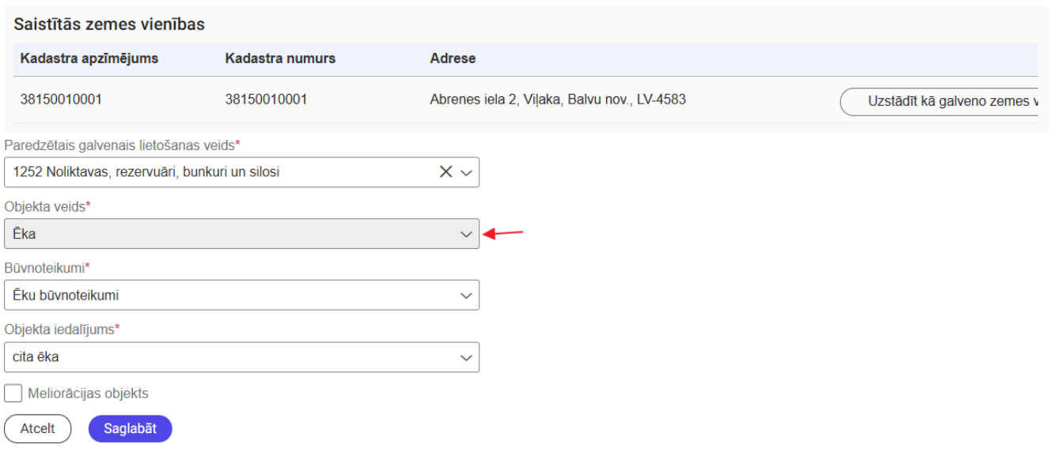Click the Kadastra apzīmējums column header
The height and width of the screenshot is (452, 1061).
(89, 59)
